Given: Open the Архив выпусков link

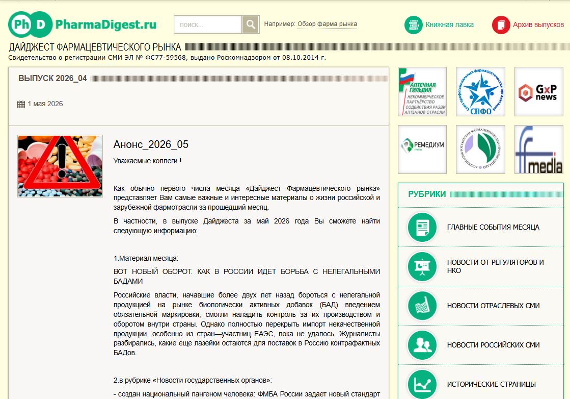Looking at the screenshot, I should 538,25.
